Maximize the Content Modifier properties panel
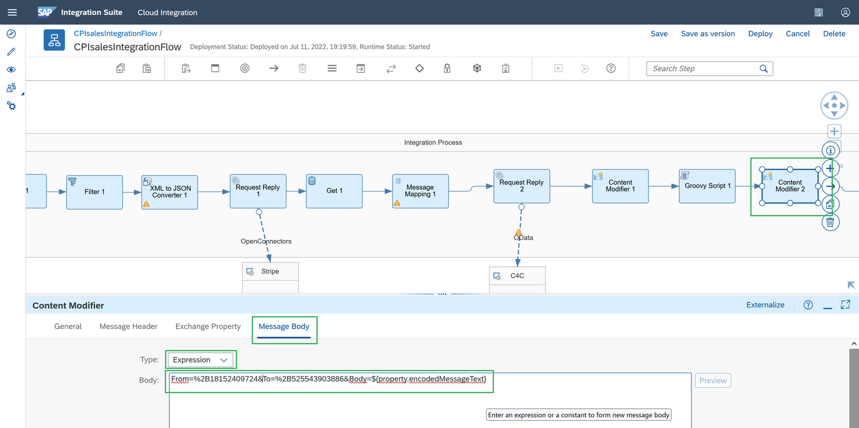 pyautogui.click(x=845, y=305)
